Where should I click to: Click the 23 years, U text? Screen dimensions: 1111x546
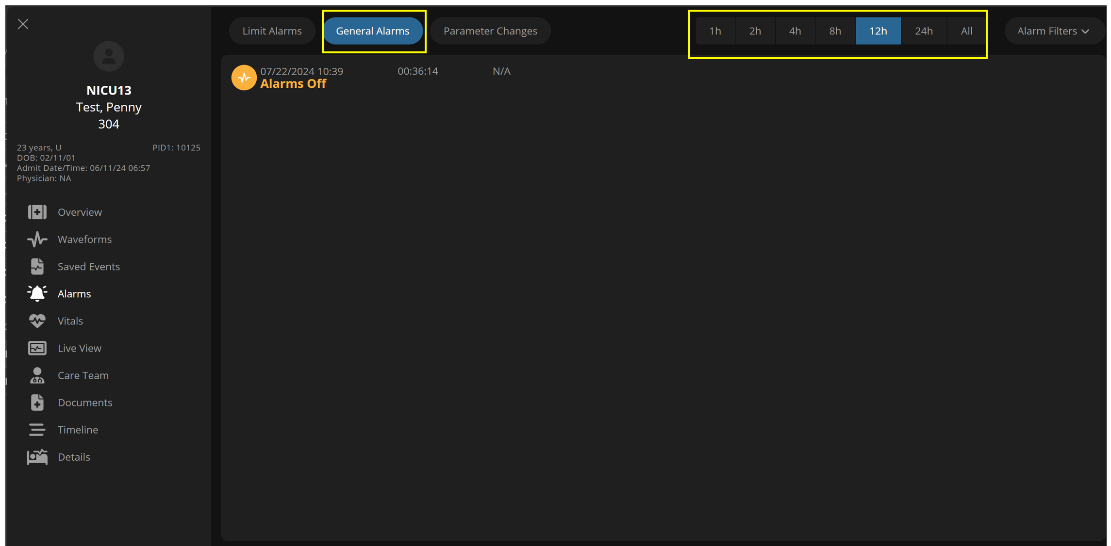click(x=39, y=147)
